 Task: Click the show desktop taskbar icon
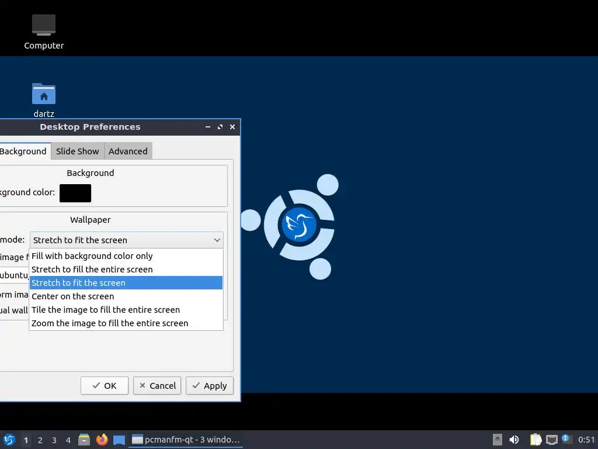[x=119, y=440]
